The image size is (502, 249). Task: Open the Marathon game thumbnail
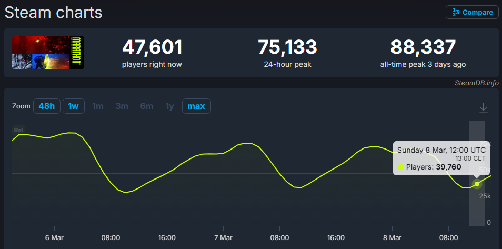[48, 53]
